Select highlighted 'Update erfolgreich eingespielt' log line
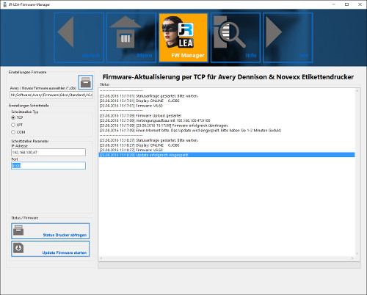Viewport: 367px width, 295px height. [227, 155]
